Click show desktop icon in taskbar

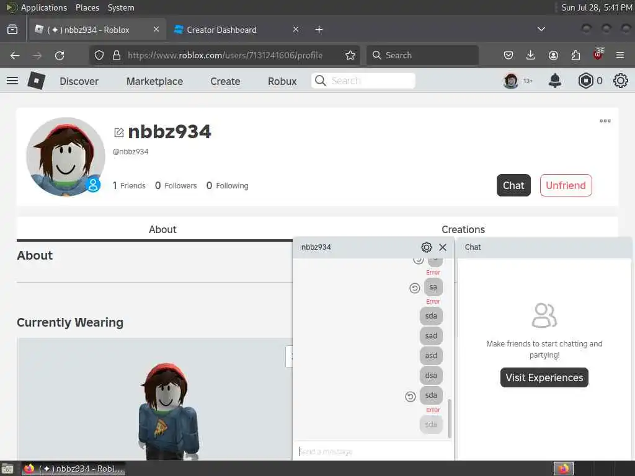click(x=7, y=469)
